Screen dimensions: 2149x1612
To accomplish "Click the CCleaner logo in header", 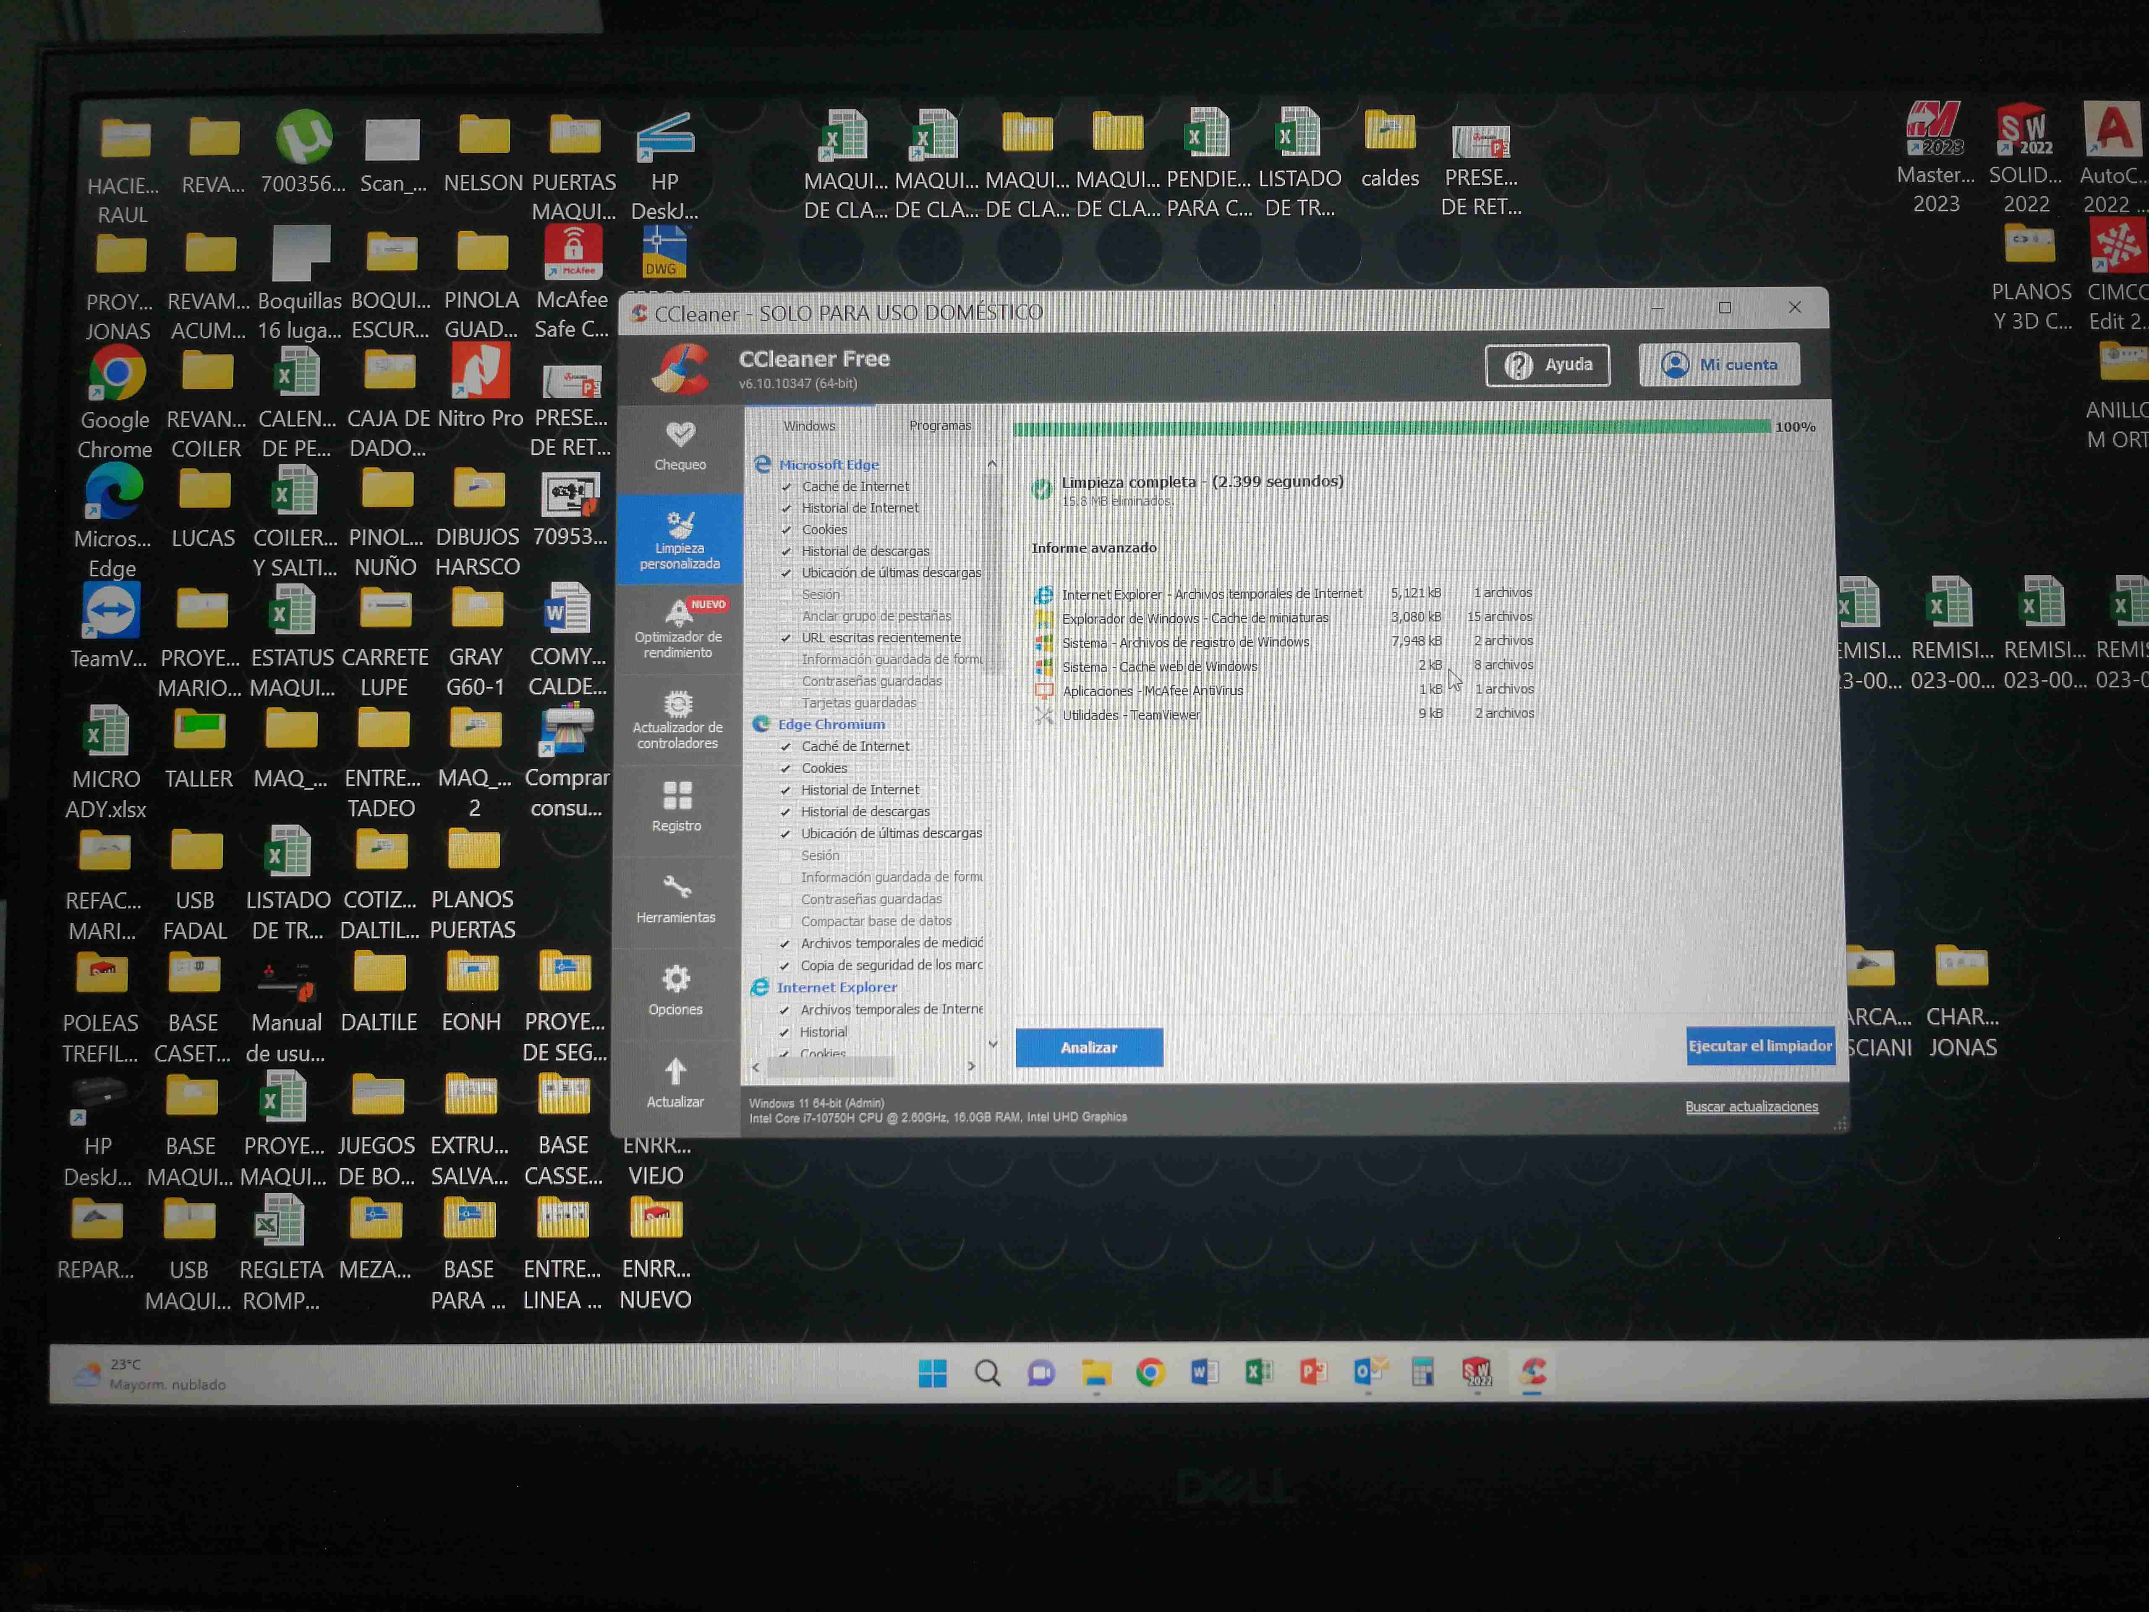I will click(679, 369).
